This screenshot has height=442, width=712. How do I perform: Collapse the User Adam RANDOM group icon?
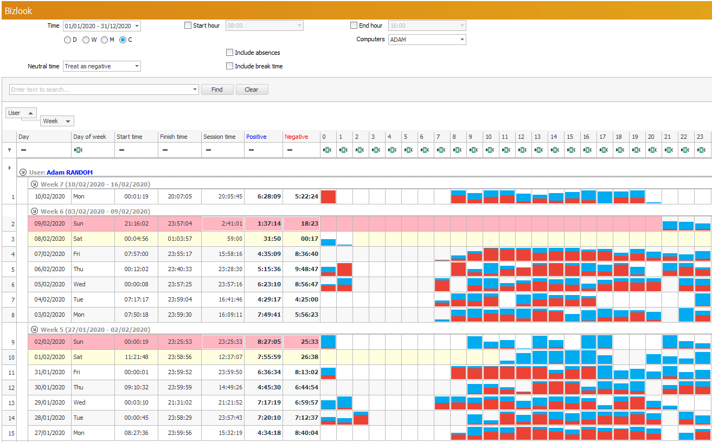[23, 172]
